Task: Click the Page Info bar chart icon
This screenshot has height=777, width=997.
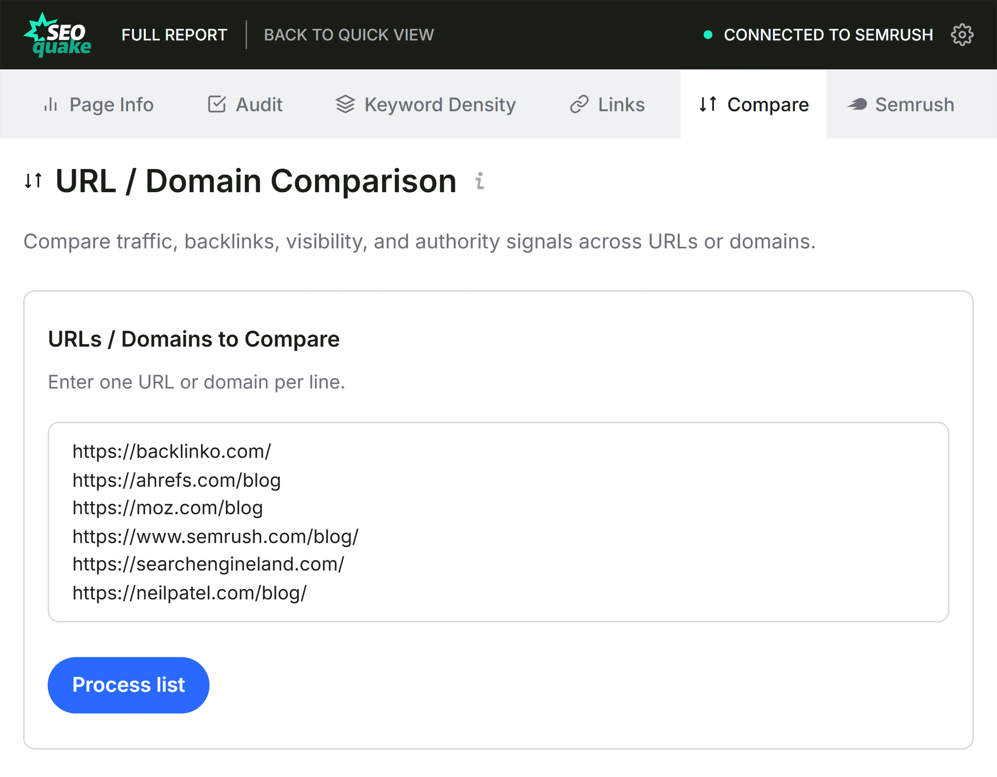Action: tap(51, 104)
